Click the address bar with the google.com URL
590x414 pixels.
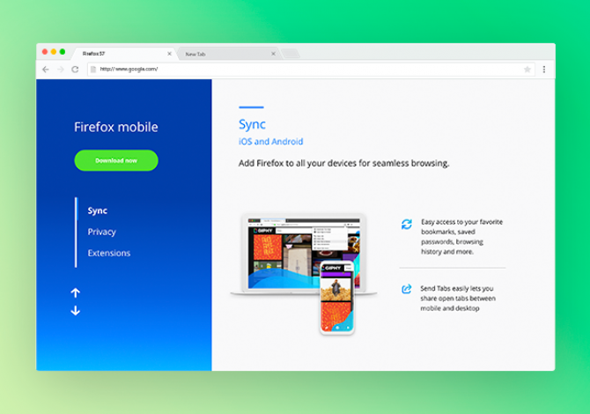coord(311,70)
